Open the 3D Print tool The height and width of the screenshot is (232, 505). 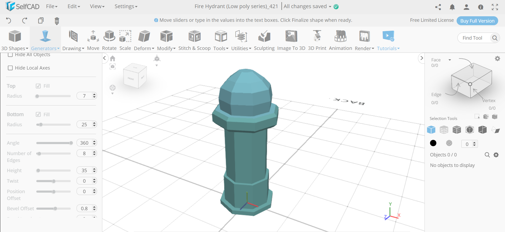click(x=317, y=40)
